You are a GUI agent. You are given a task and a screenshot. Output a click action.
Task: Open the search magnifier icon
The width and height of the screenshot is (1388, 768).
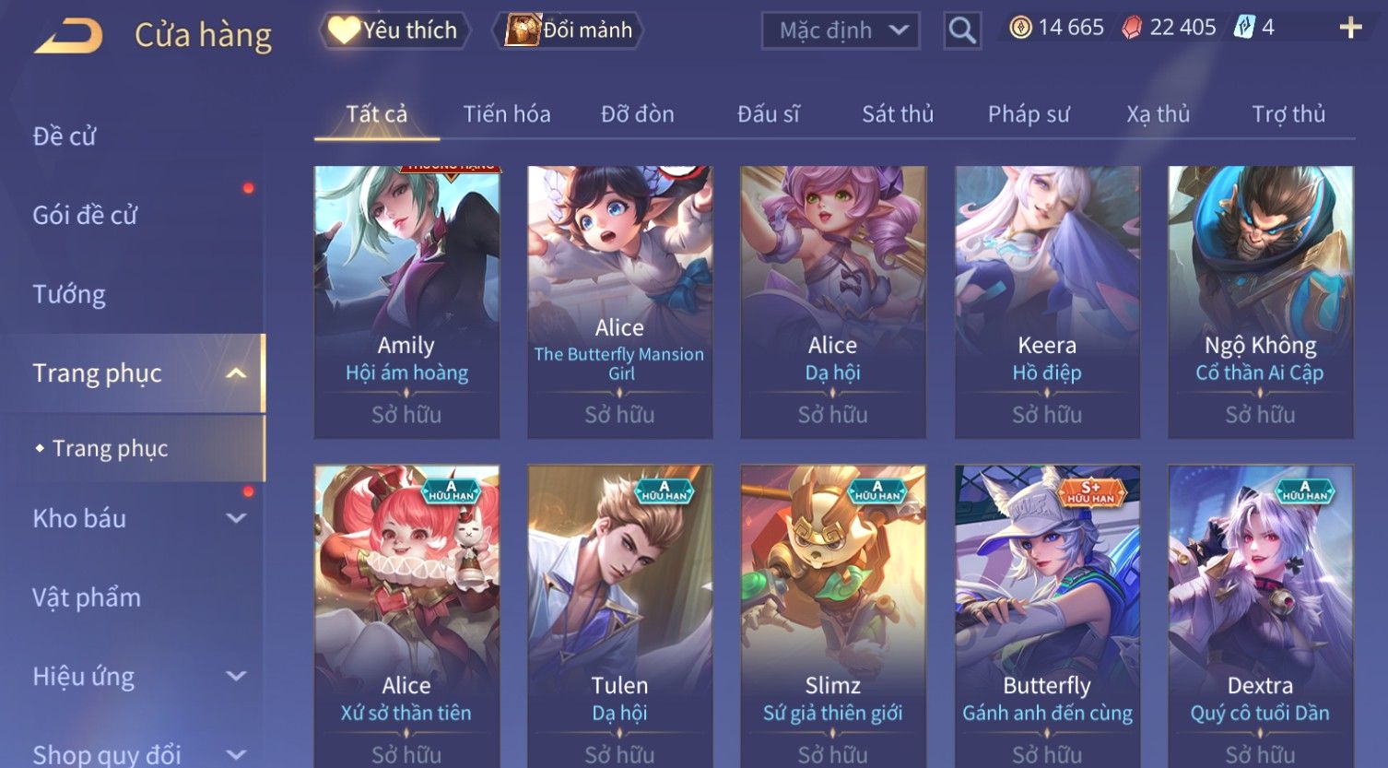(961, 30)
